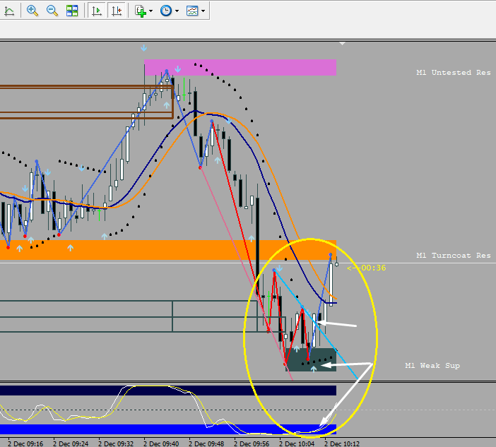496x447 pixels.
Task: Click time label '2 Dec 09:40'
Action: point(161,443)
